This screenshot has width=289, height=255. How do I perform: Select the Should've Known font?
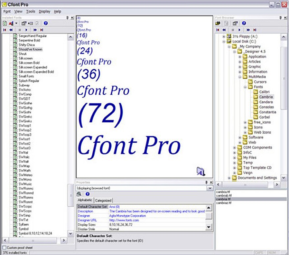coord(30,49)
